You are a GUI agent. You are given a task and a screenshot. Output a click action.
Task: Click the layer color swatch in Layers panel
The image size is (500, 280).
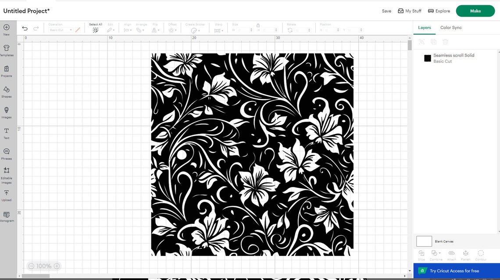[x=427, y=58]
